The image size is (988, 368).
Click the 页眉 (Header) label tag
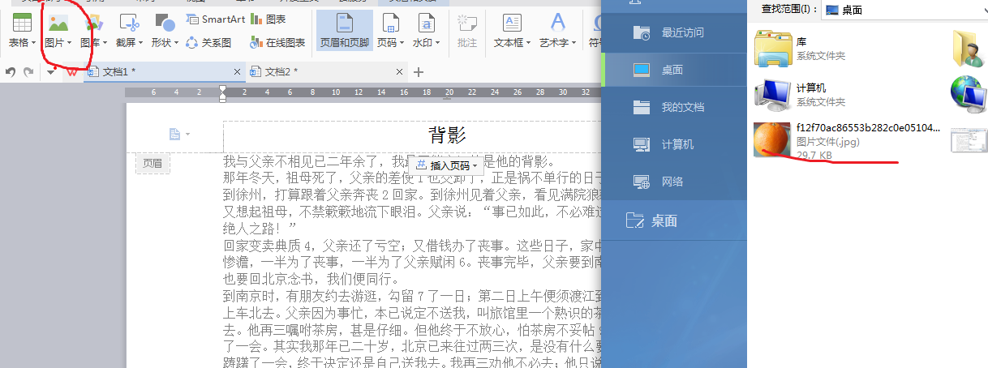coord(152,163)
